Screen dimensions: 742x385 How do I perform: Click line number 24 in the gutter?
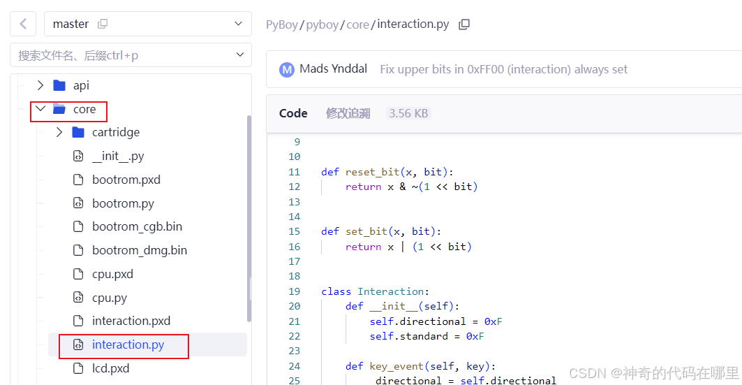pos(295,366)
